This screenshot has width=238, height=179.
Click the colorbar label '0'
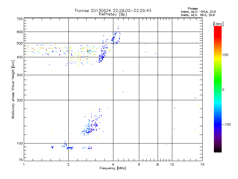tap(223, 89)
